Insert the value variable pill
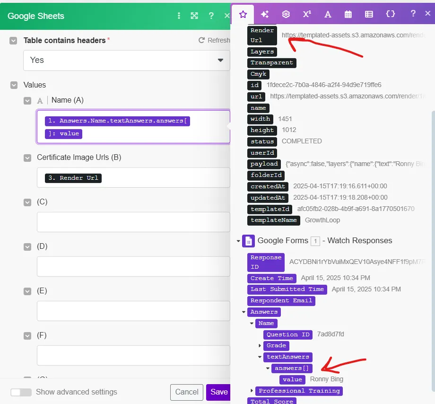Screen dimensions: 435x404 point(292,379)
